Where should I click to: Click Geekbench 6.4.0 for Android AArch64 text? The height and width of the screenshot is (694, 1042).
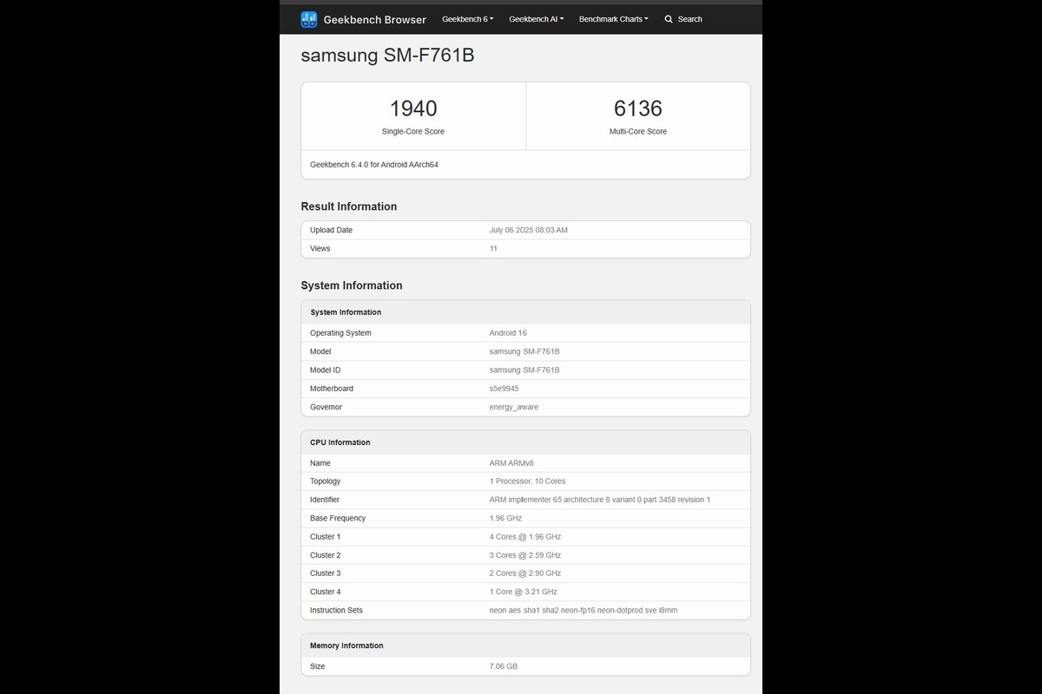point(374,165)
